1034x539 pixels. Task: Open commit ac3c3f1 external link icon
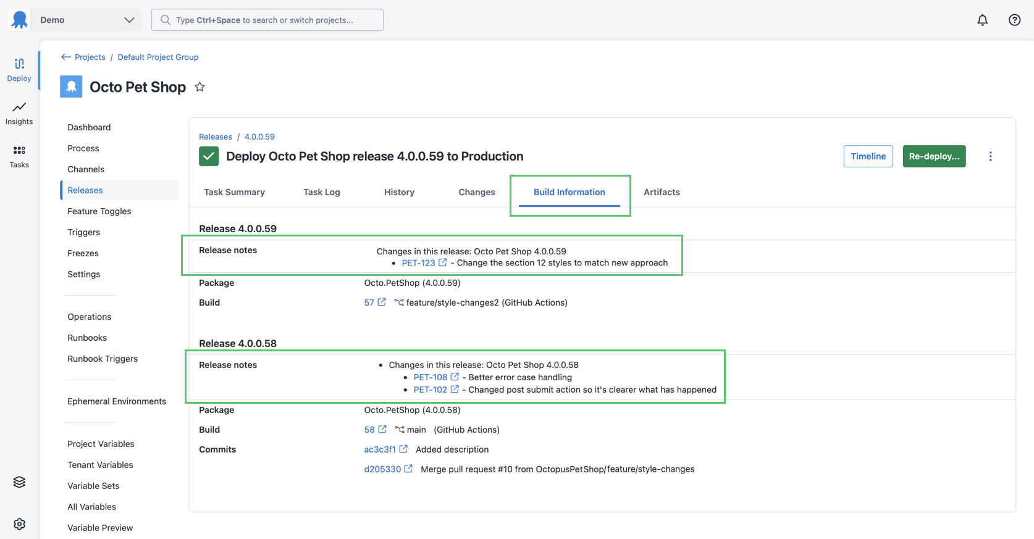coord(403,449)
